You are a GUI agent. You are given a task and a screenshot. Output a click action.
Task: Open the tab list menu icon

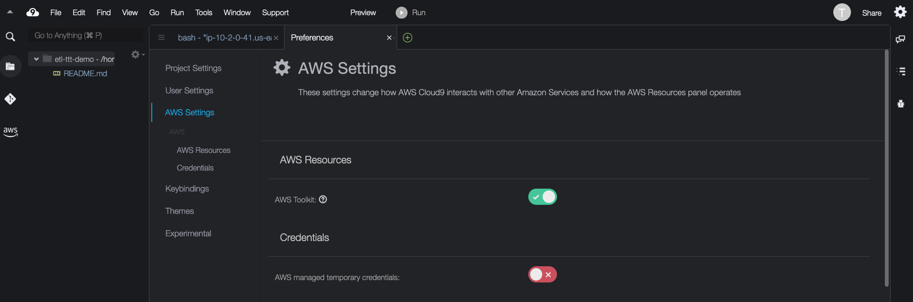click(x=161, y=38)
